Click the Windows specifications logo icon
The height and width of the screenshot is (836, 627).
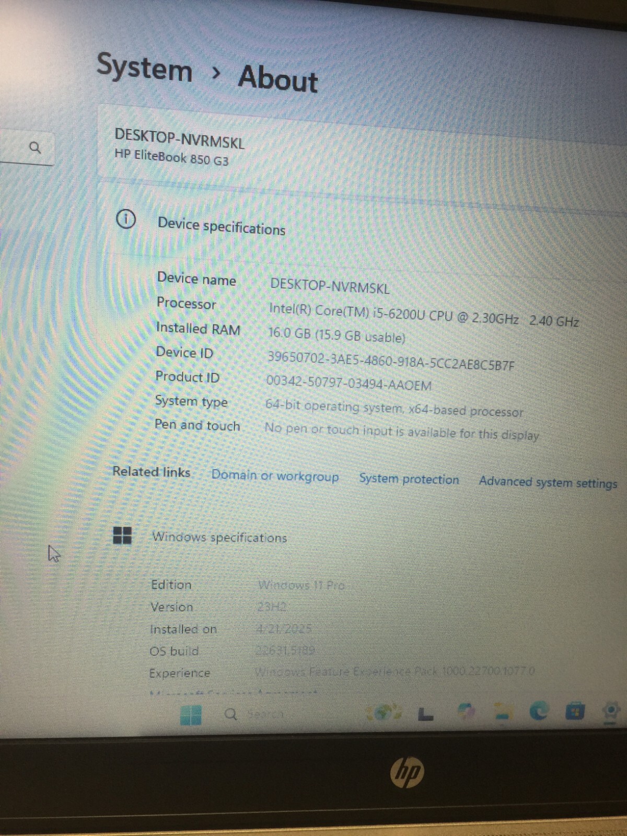click(x=122, y=535)
